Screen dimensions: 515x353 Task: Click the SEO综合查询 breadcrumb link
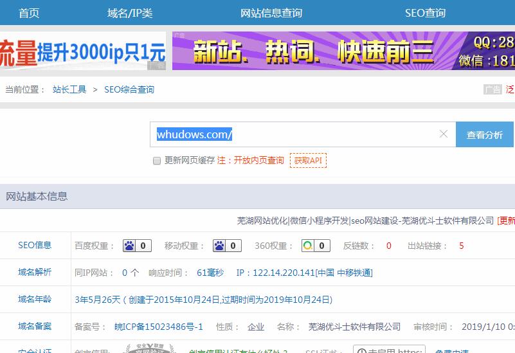(129, 89)
